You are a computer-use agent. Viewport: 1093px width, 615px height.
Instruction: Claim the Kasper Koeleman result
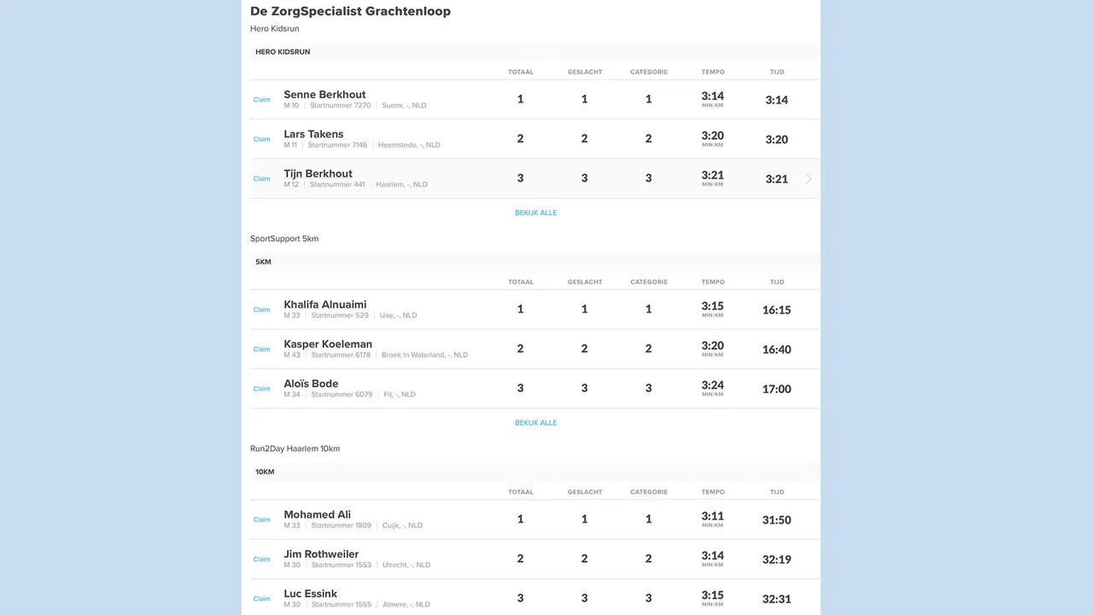click(261, 349)
